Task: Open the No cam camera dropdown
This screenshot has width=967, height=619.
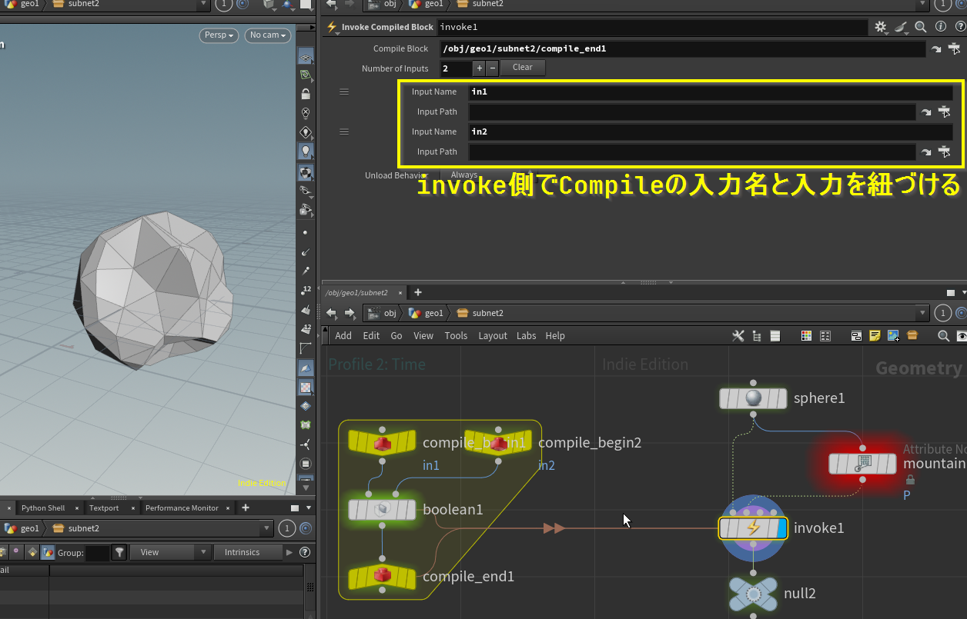Action: tap(267, 35)
